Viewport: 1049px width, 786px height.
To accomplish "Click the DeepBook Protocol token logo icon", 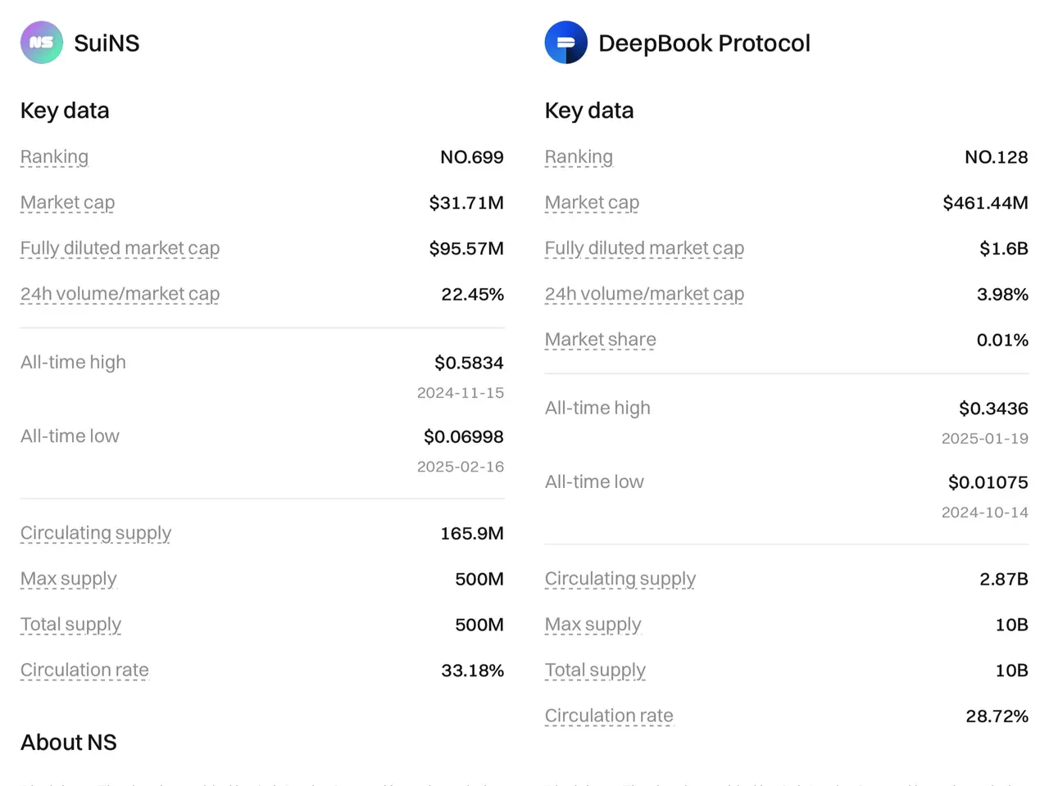I will coord(565,43).
